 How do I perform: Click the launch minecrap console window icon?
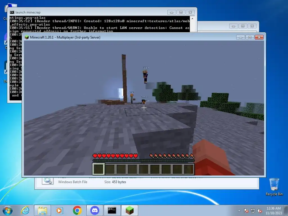pyautogui.click(x=12, y=12)
